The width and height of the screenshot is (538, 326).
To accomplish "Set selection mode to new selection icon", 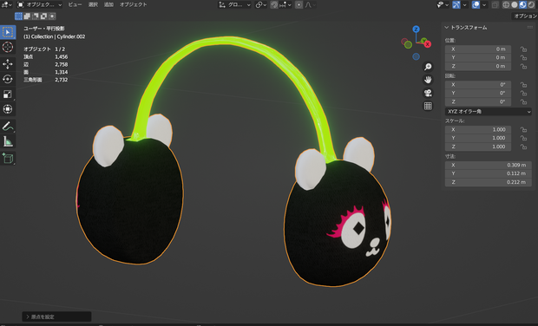I will pyautogui.click(x=18, y=16).
